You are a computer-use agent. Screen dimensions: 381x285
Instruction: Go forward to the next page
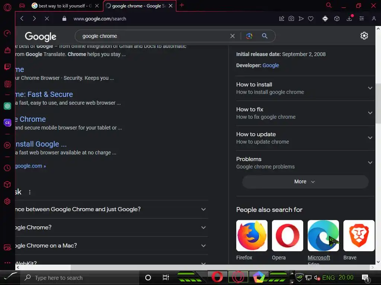(34, 19)
